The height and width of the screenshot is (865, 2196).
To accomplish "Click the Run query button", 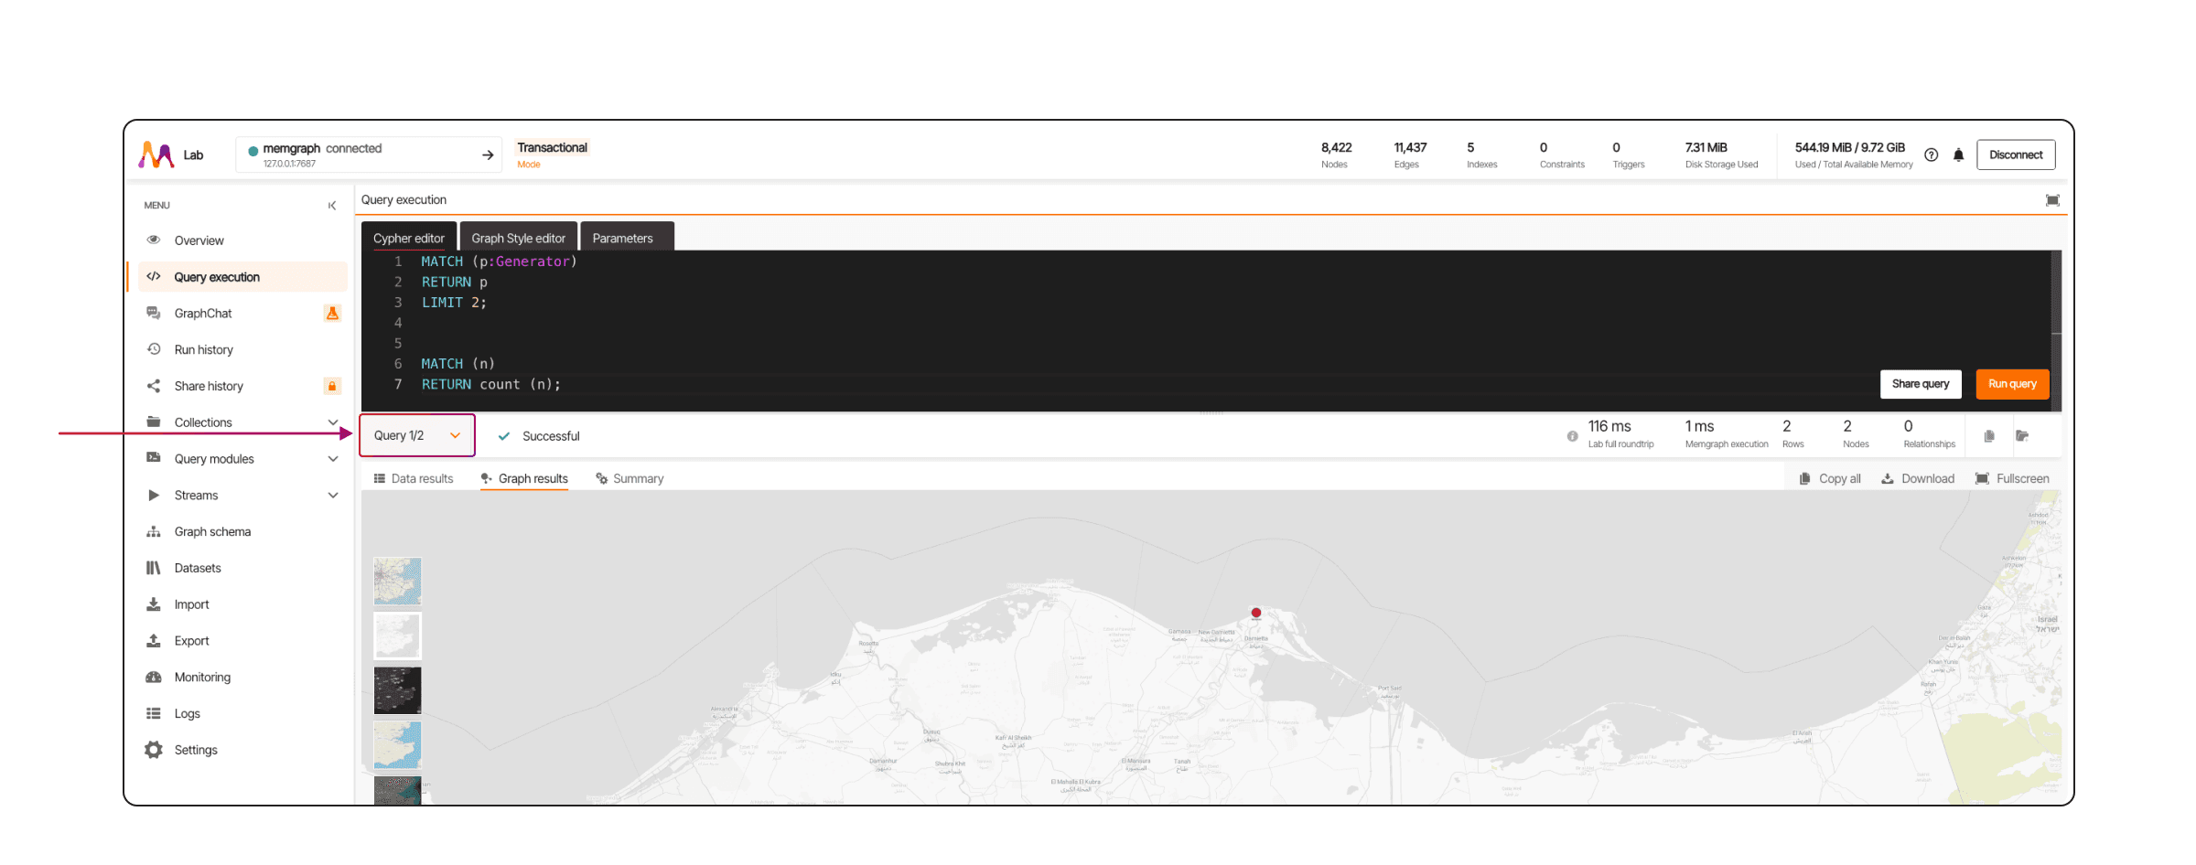I will pyautogui.click(x=2012, y=384).
